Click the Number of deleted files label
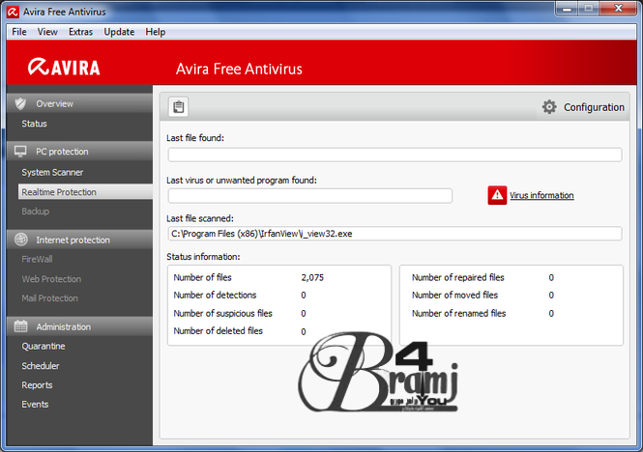 tap(219, 331)
